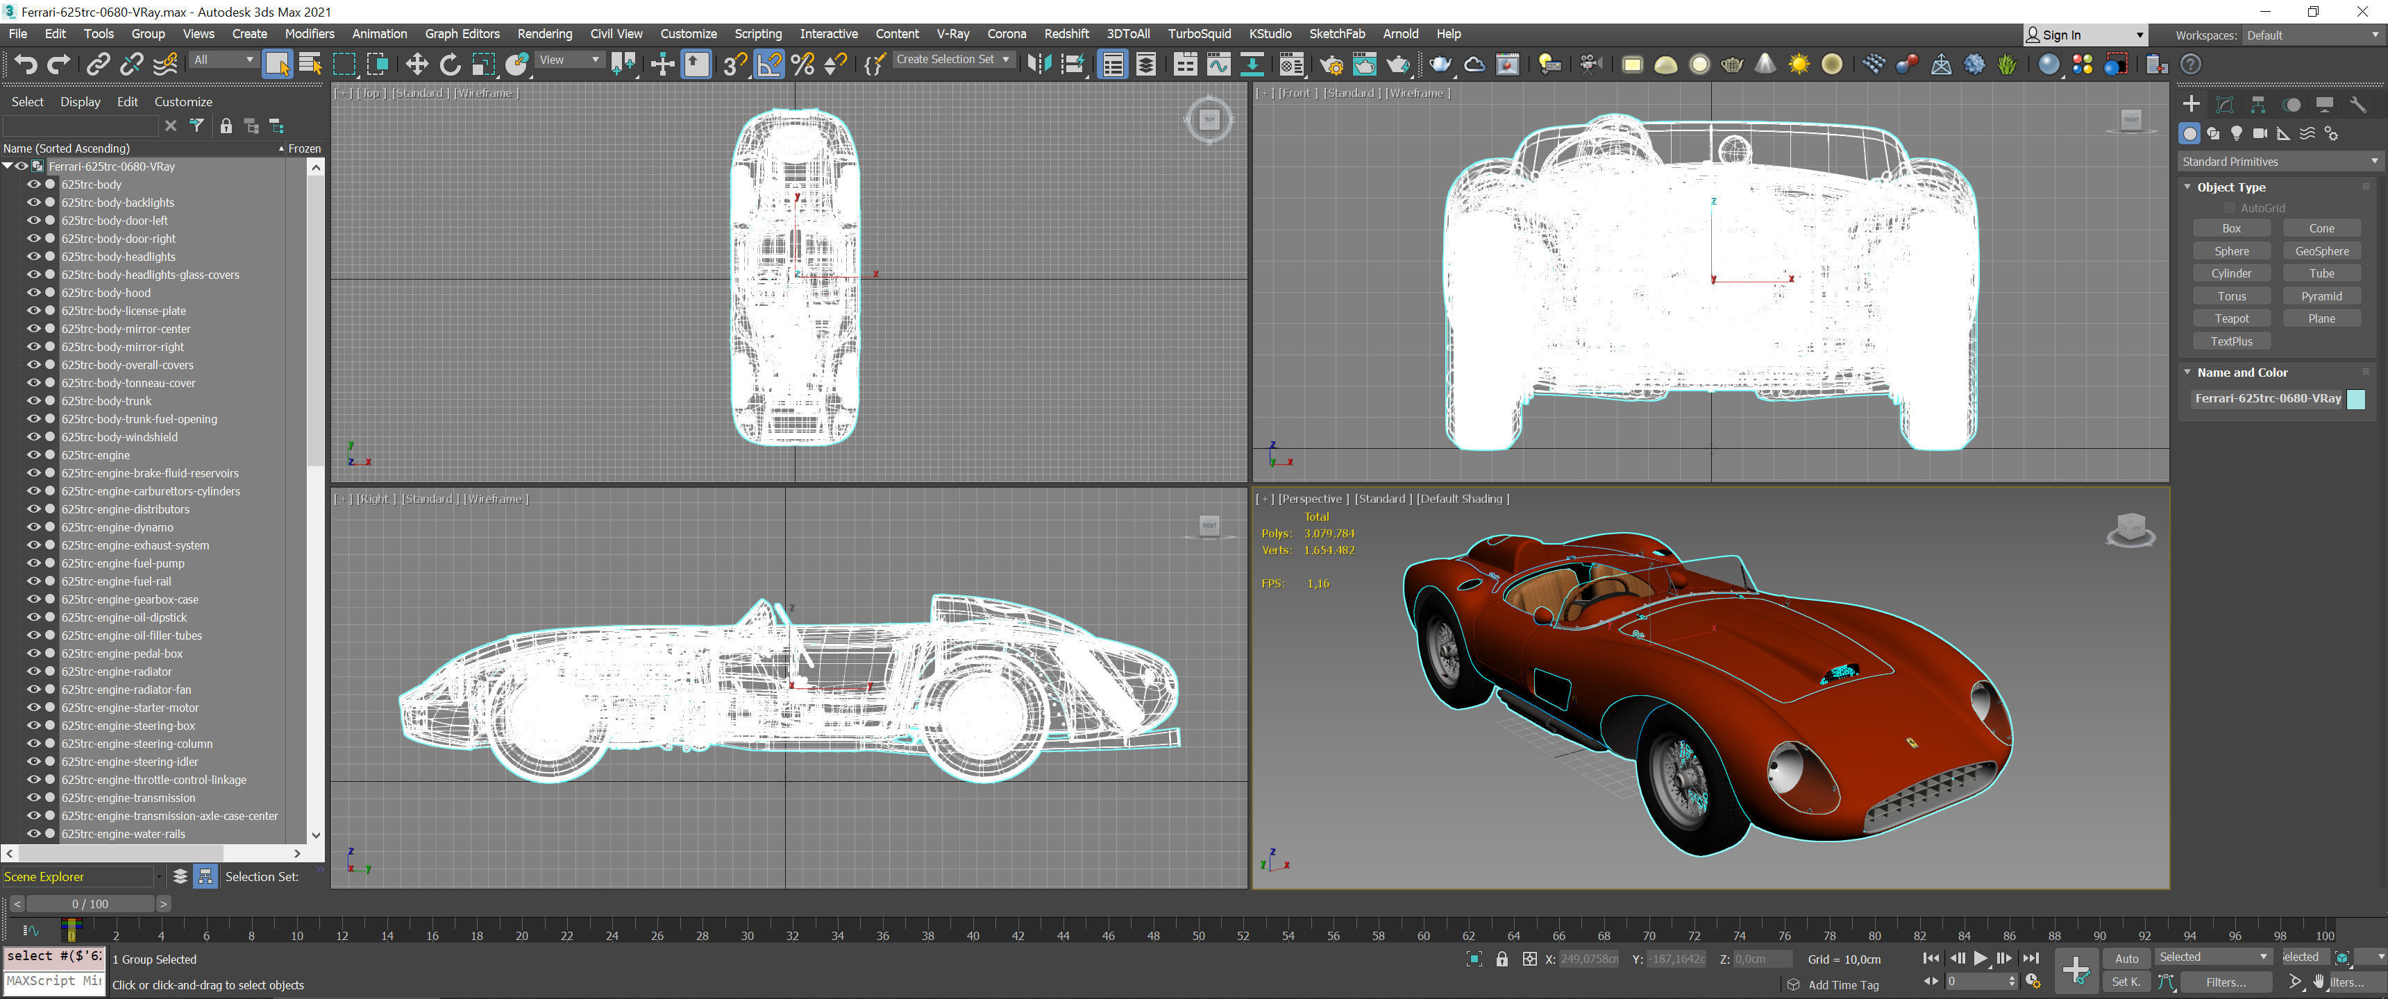Switch to Utilities tab wrench icon

(2357, 104)
